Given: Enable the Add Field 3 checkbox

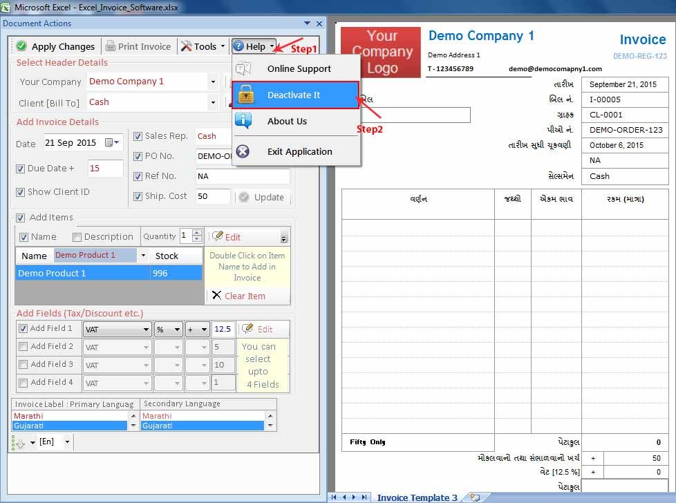Looking at the screenshot, I should 24,365.
